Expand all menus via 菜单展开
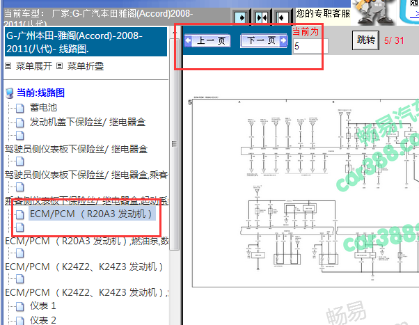The height and width of the screenshot is (325, 419). pyautogui.click(x=34, y=66)
